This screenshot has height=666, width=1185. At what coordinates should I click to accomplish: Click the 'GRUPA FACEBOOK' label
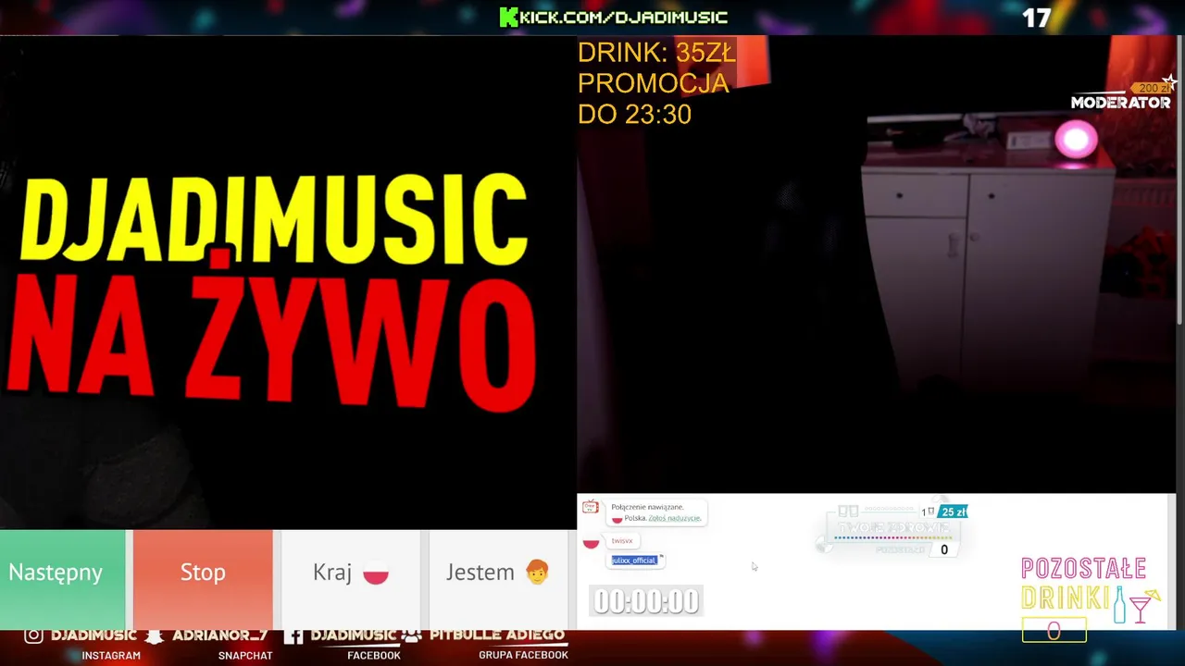[x=523, y=655]
